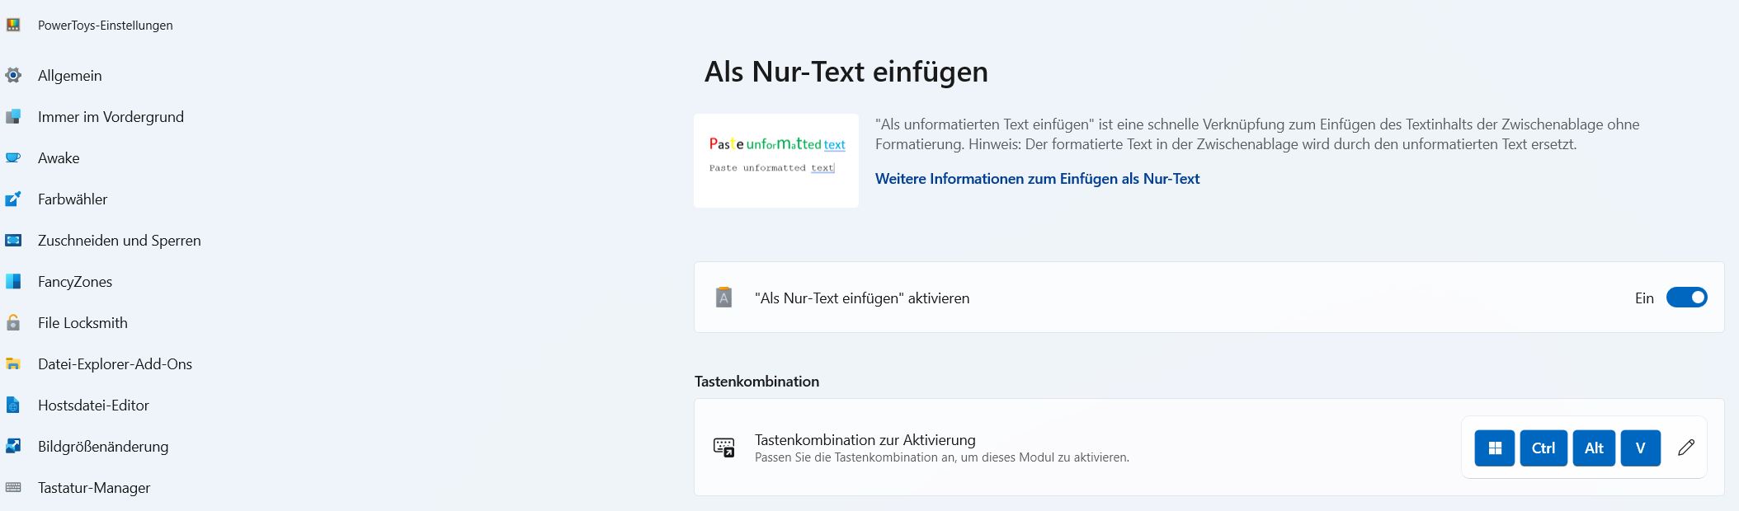Click the 'Tastenkombination' section heading

pos(756,382)
